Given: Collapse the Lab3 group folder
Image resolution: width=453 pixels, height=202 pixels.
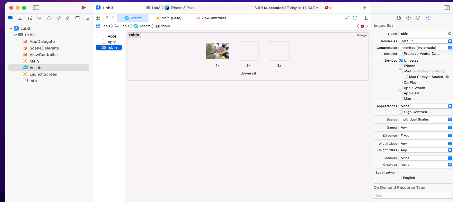Looking at the screenshot, I should click(x=15, y=35).
